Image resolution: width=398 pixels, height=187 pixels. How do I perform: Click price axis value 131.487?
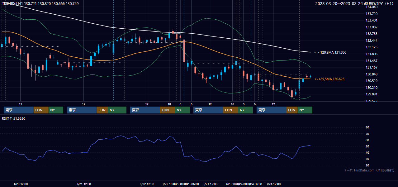point(371,61)
